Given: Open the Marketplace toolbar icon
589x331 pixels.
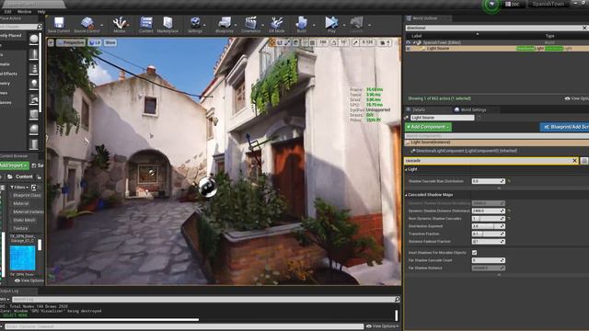Looking at the screenshot, I should pyautogui.click(x=167, y=23).
